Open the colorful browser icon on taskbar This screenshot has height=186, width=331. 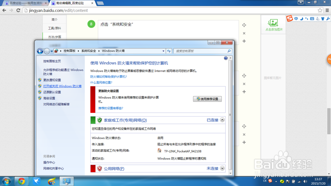pyautogui.click(x=52, y=181)
